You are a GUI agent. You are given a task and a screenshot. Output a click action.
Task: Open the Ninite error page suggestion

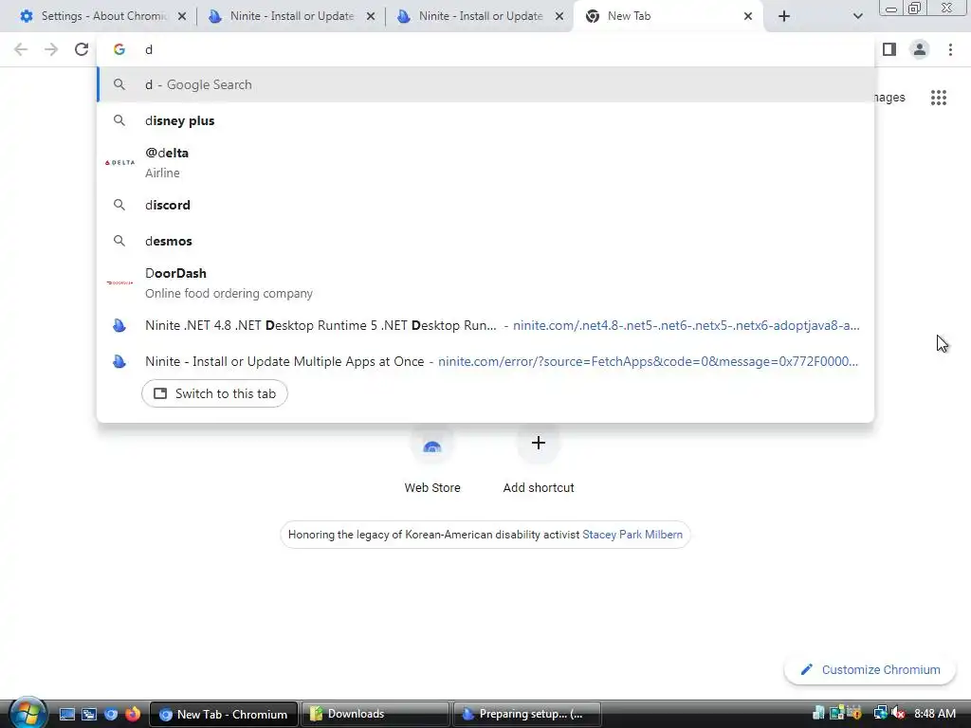[x=485, y=361]
